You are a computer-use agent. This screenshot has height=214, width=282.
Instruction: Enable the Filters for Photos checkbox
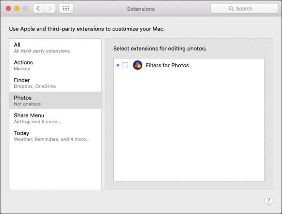[125, 66]
